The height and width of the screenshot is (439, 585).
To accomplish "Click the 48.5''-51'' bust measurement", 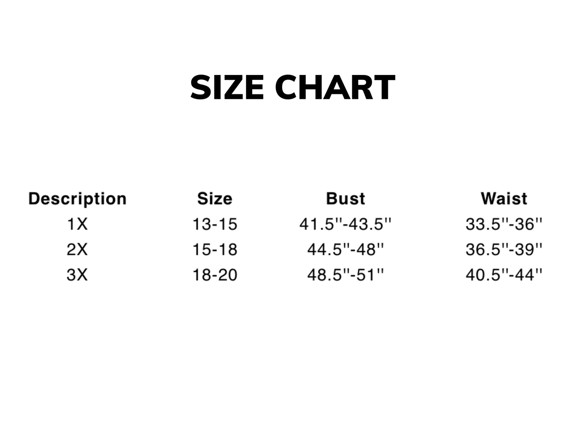I will pos(345,275).
